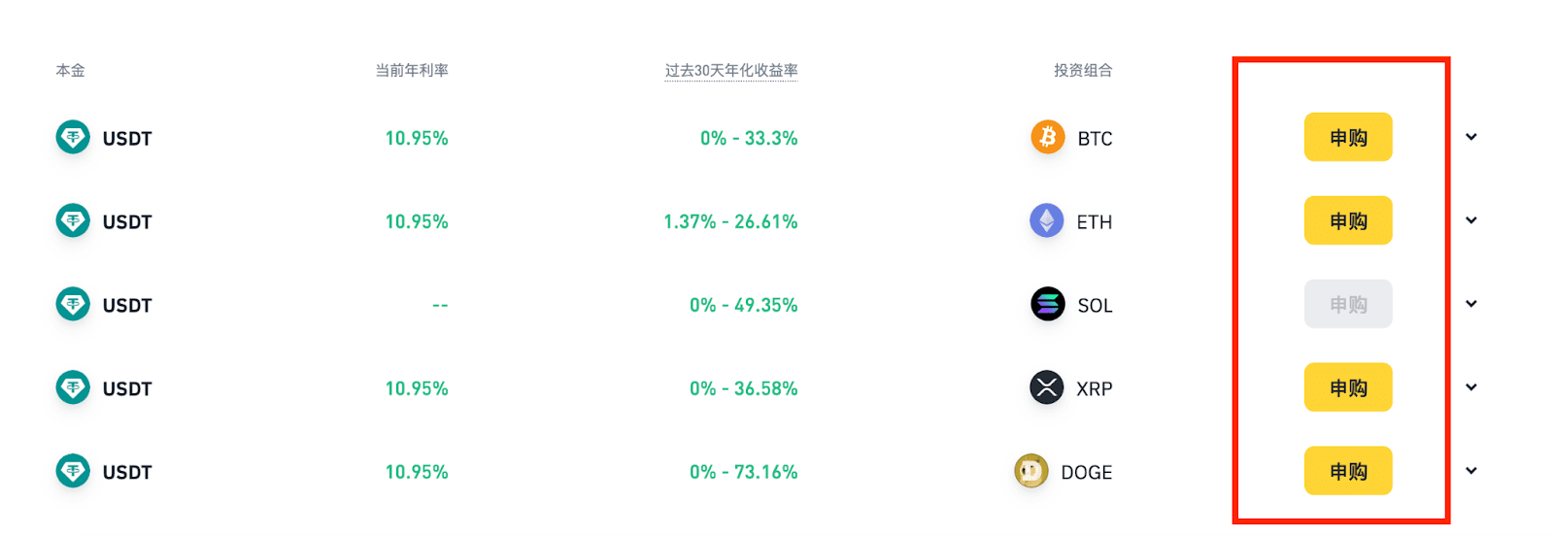Click USDT Tether icon in BTC row

(x=73, y=137)
